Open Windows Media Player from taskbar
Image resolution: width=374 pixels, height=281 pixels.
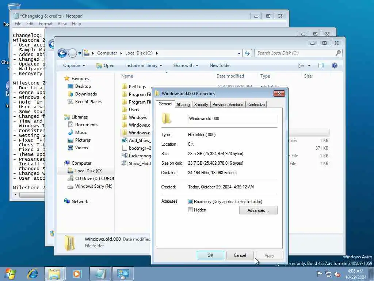click(77, 274)
